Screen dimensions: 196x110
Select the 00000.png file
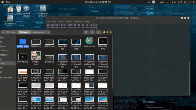[x=36, y=42]
